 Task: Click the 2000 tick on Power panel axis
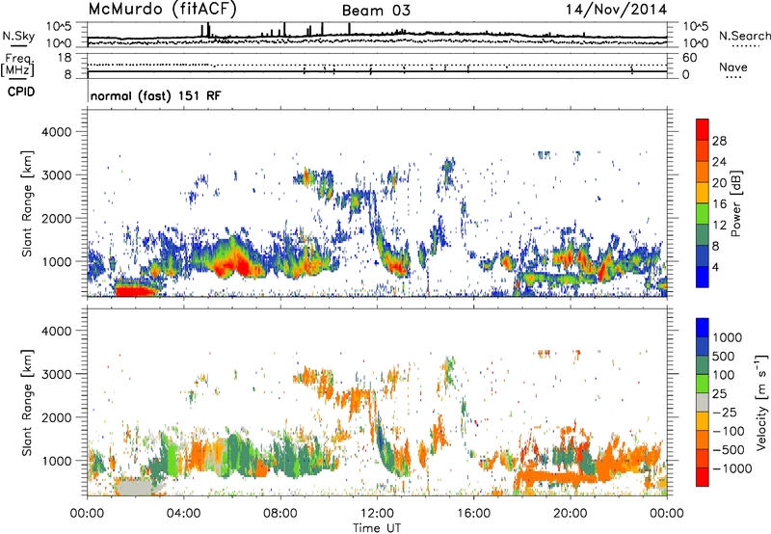coord(56,218)
